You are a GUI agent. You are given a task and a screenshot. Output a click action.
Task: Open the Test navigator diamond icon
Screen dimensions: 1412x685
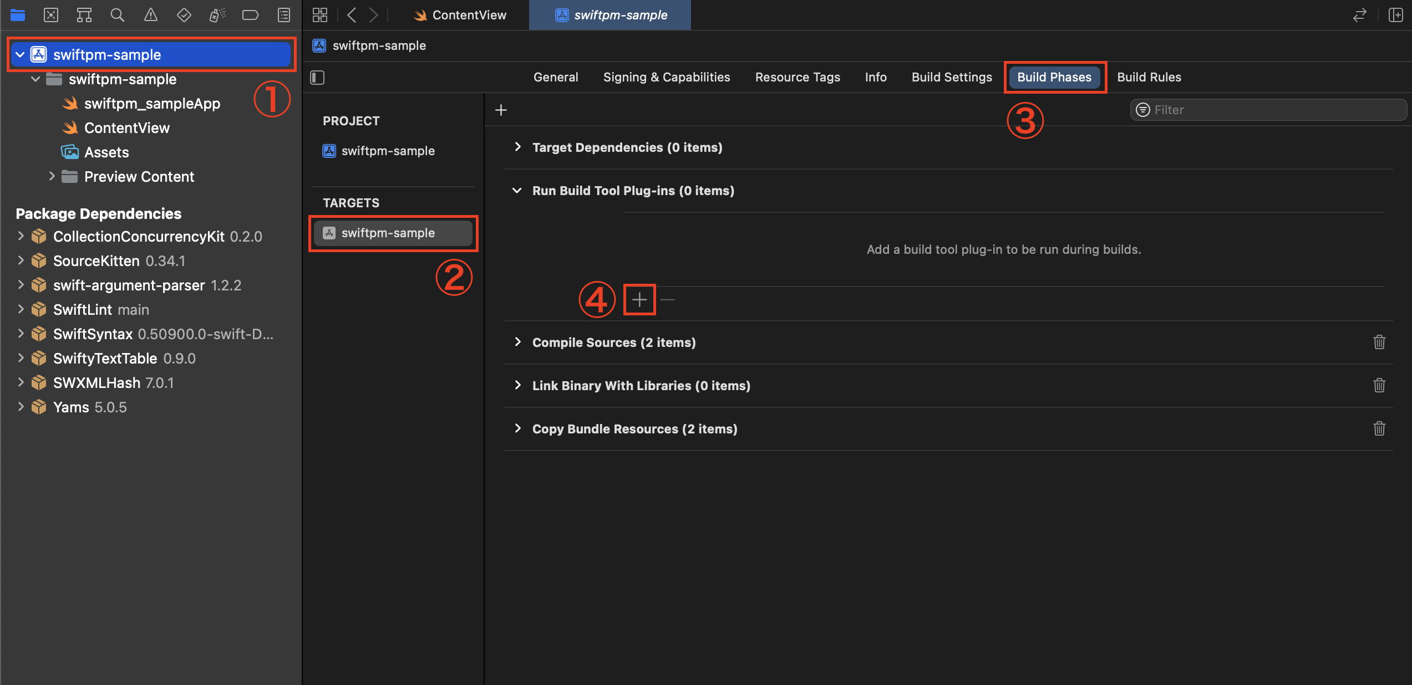coord(184,15)
